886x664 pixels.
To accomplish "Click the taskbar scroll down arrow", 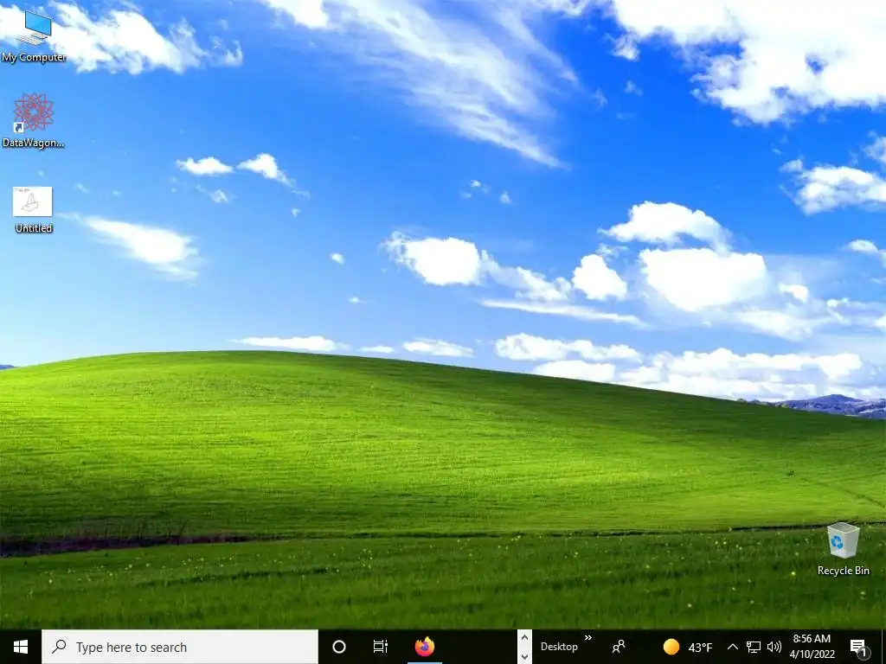I will pos(524,656).
